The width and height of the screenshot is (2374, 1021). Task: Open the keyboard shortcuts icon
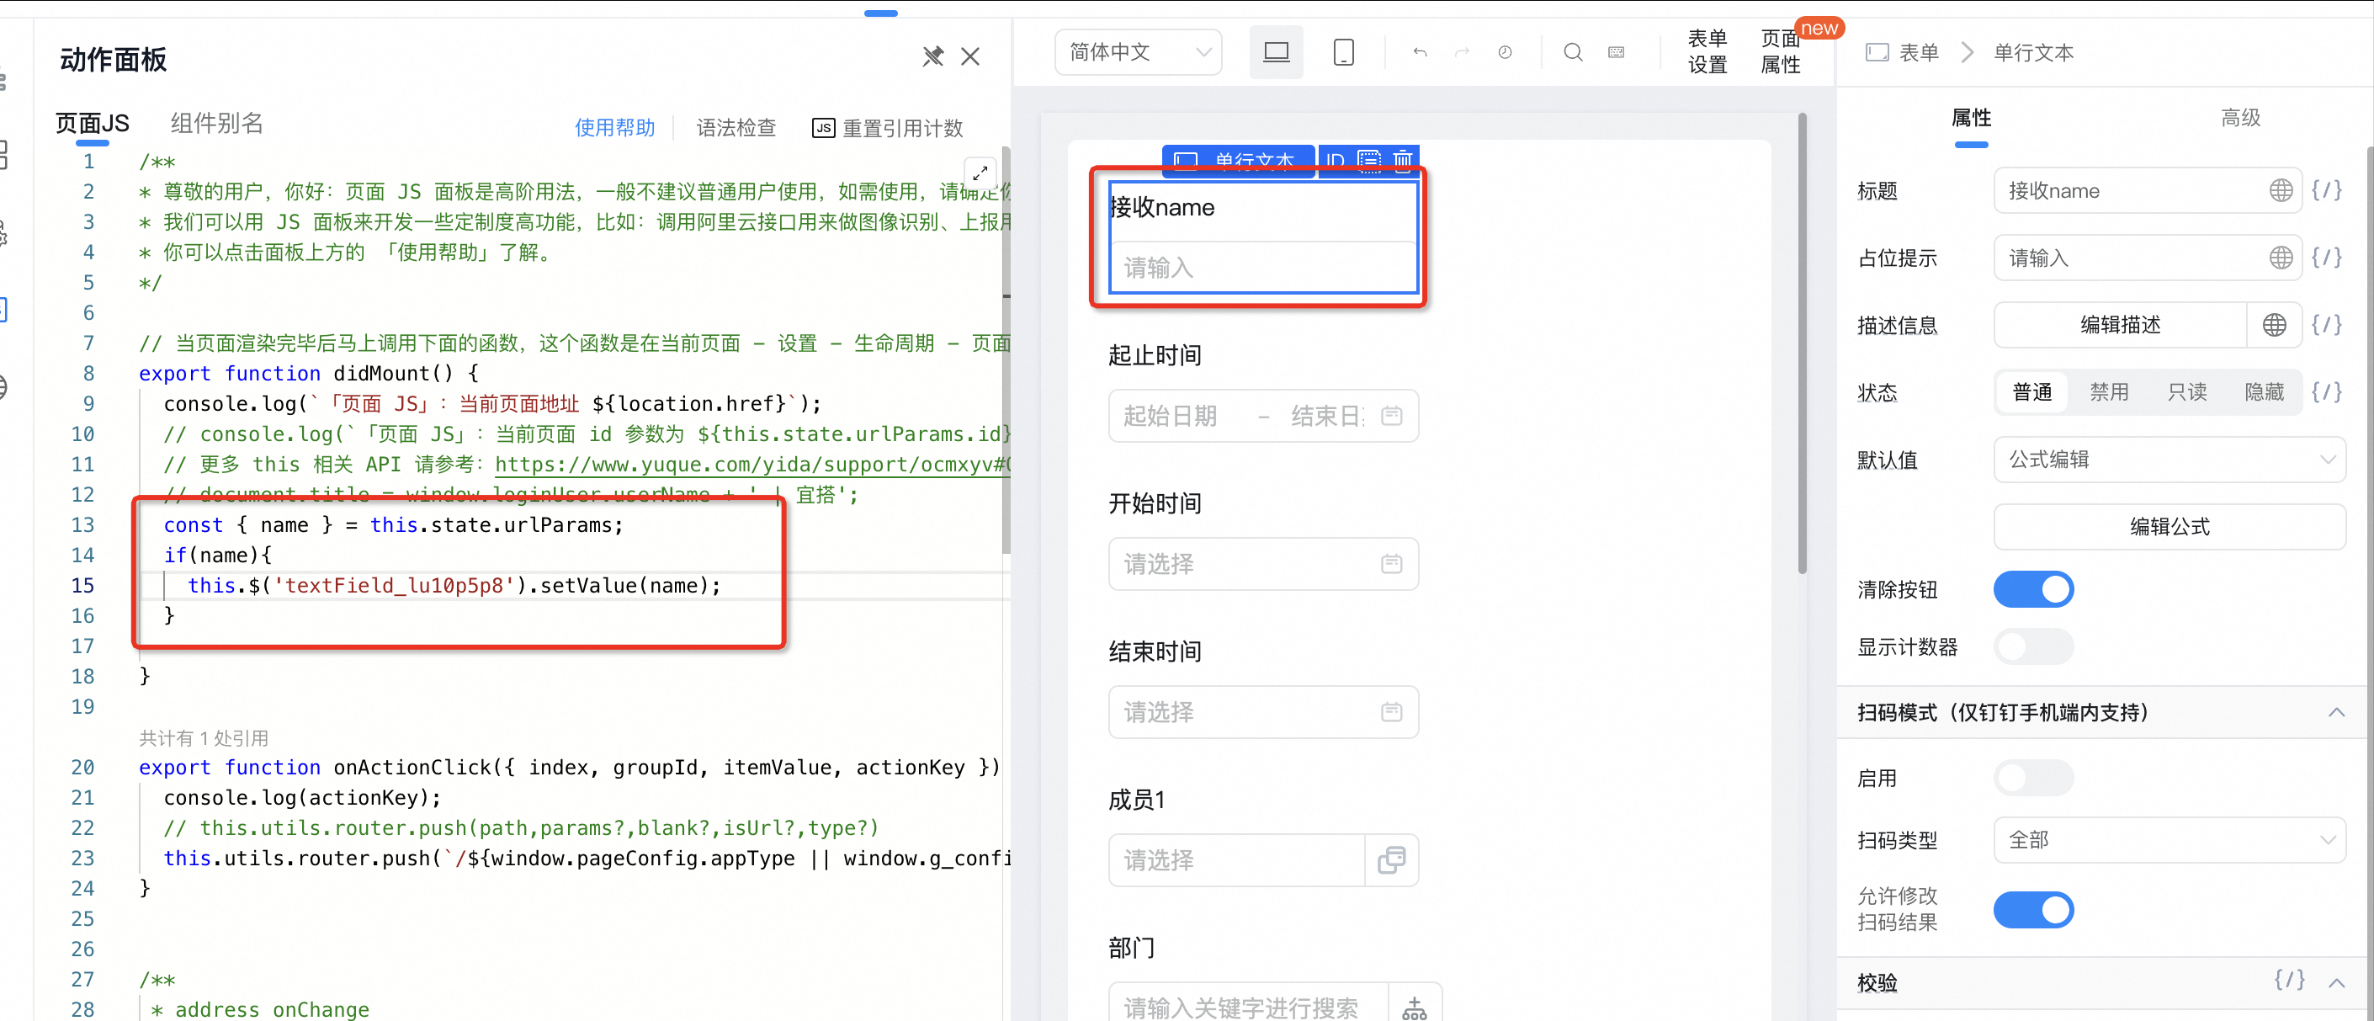pos(1617,52)
